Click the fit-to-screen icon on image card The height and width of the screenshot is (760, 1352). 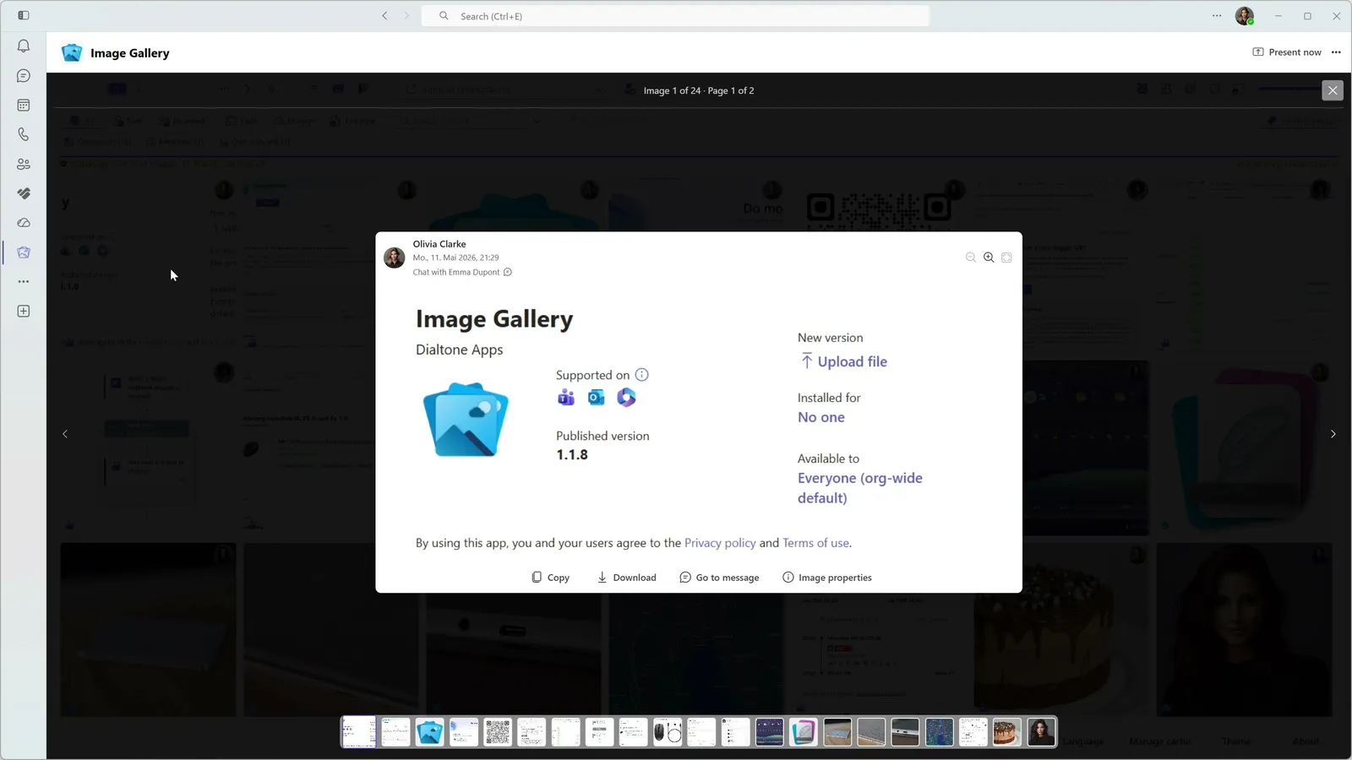(x=1006, y=258)
